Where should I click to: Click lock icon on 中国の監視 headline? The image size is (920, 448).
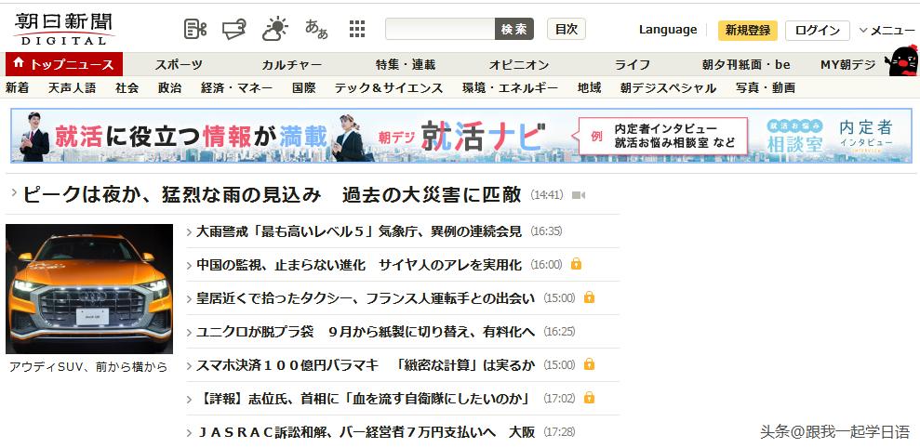coord(576,264)
